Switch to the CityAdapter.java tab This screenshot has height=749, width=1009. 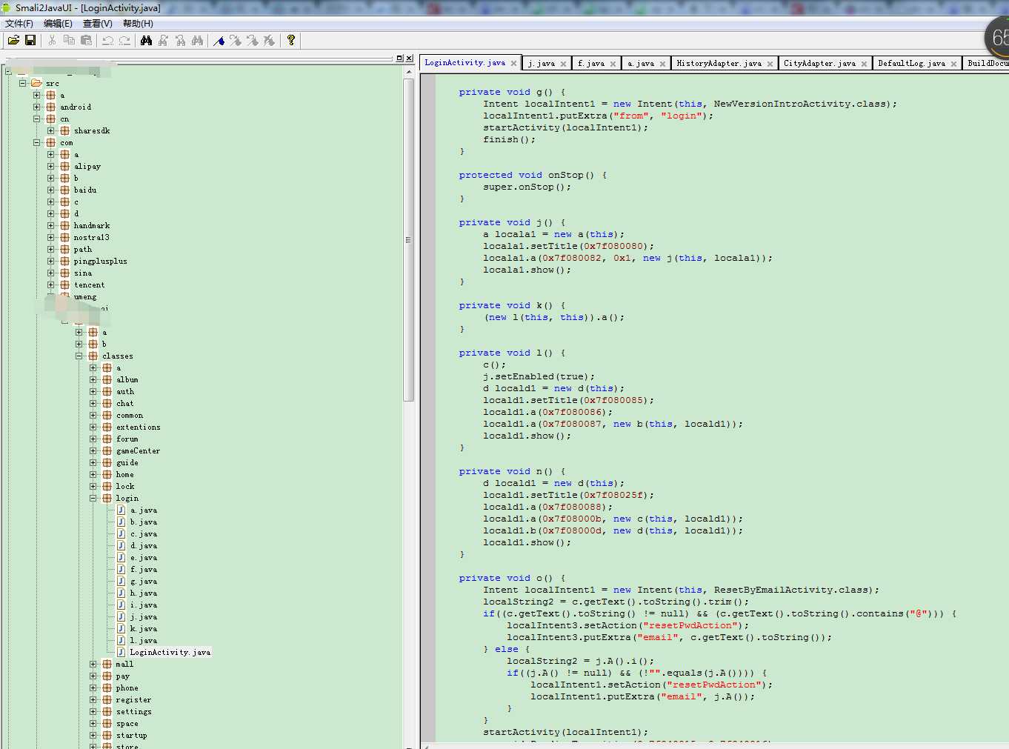click(x=819, y=64)
